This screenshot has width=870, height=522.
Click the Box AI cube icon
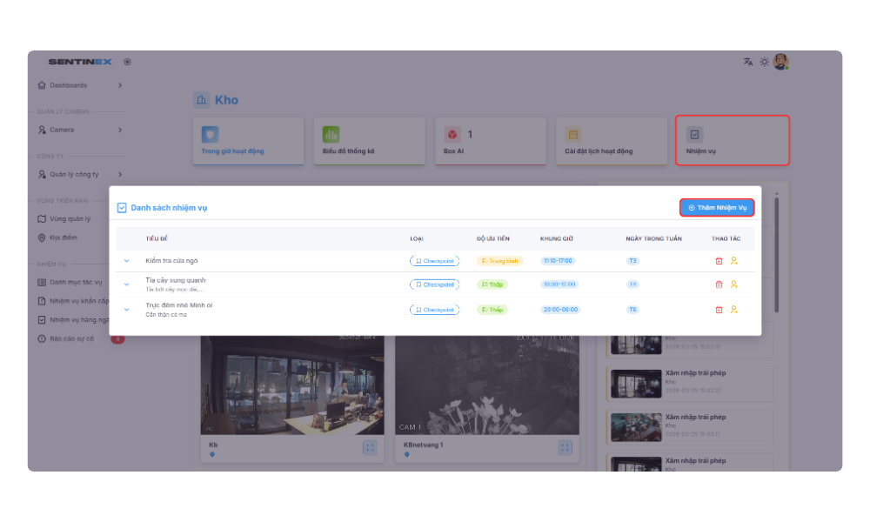click(452, 135)
